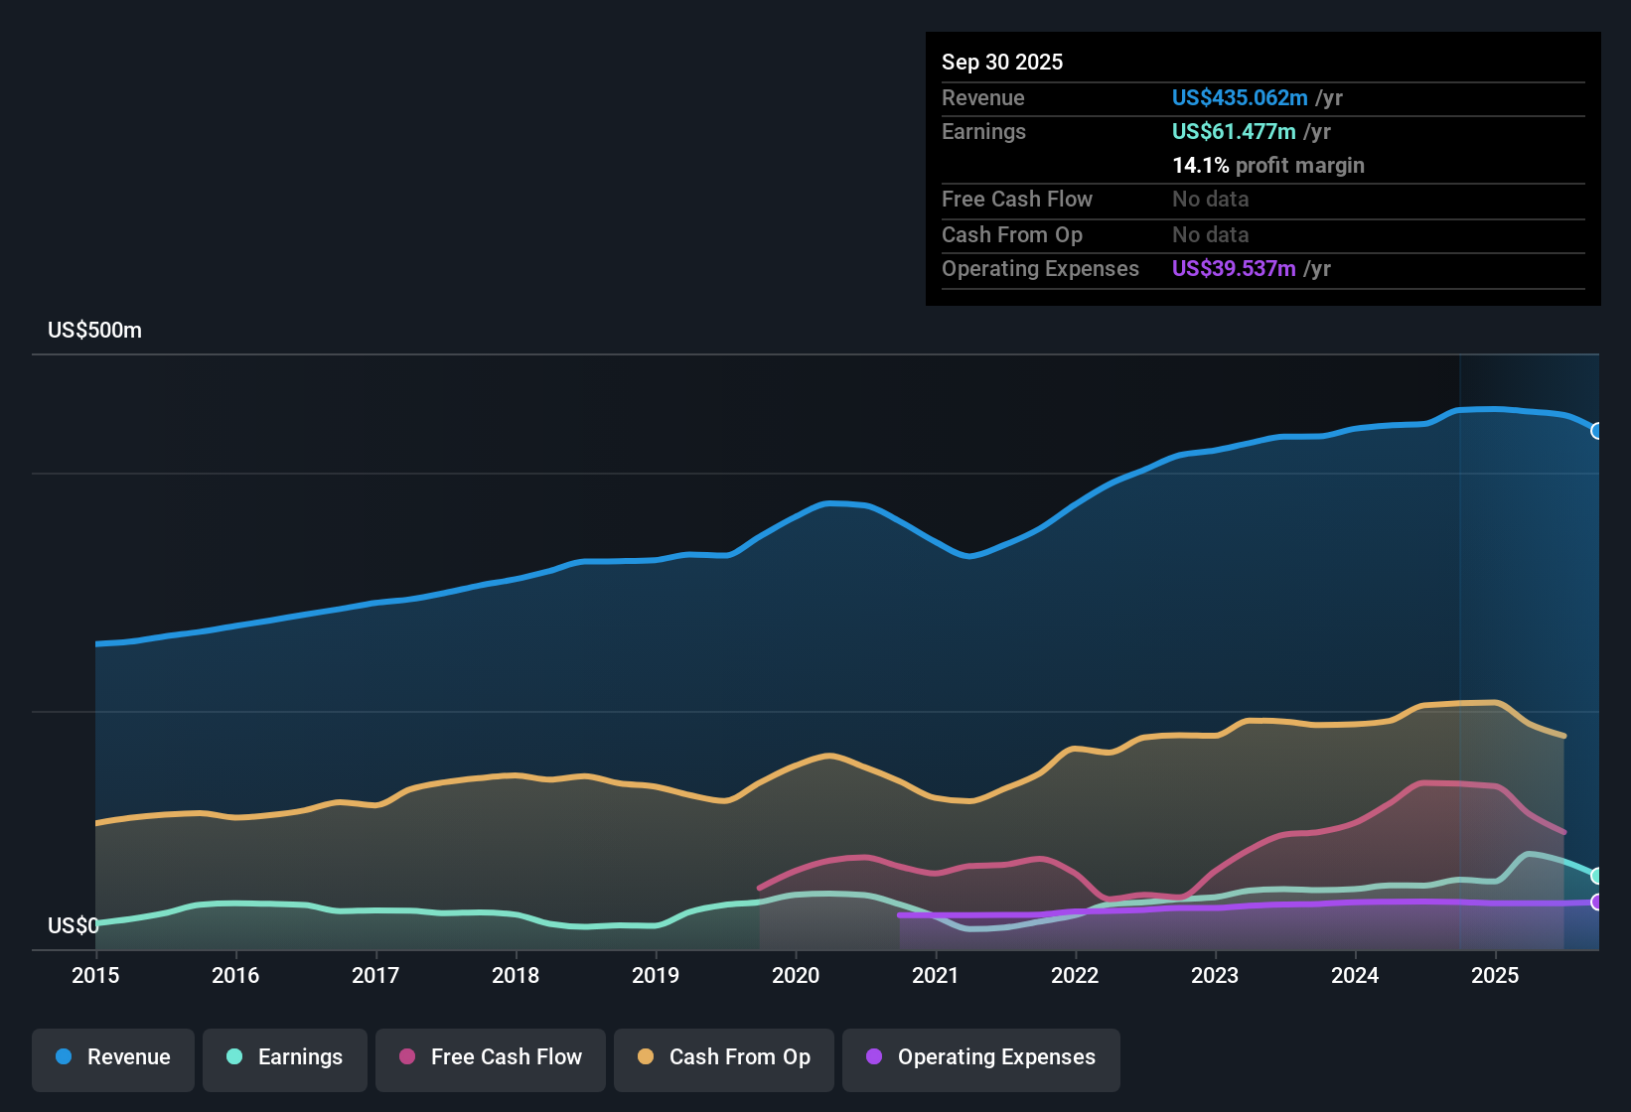Select the Revenue endpoint marker on the chart
The image size is (1631, 1112).
pos(1597,432)
